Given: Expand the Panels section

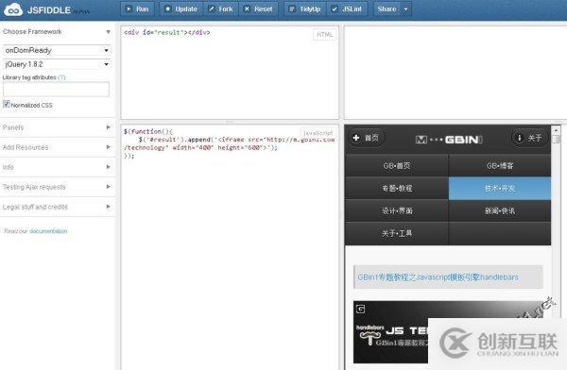Looking at the screenshot, I should pyautogui.click(x=57, y=127).
